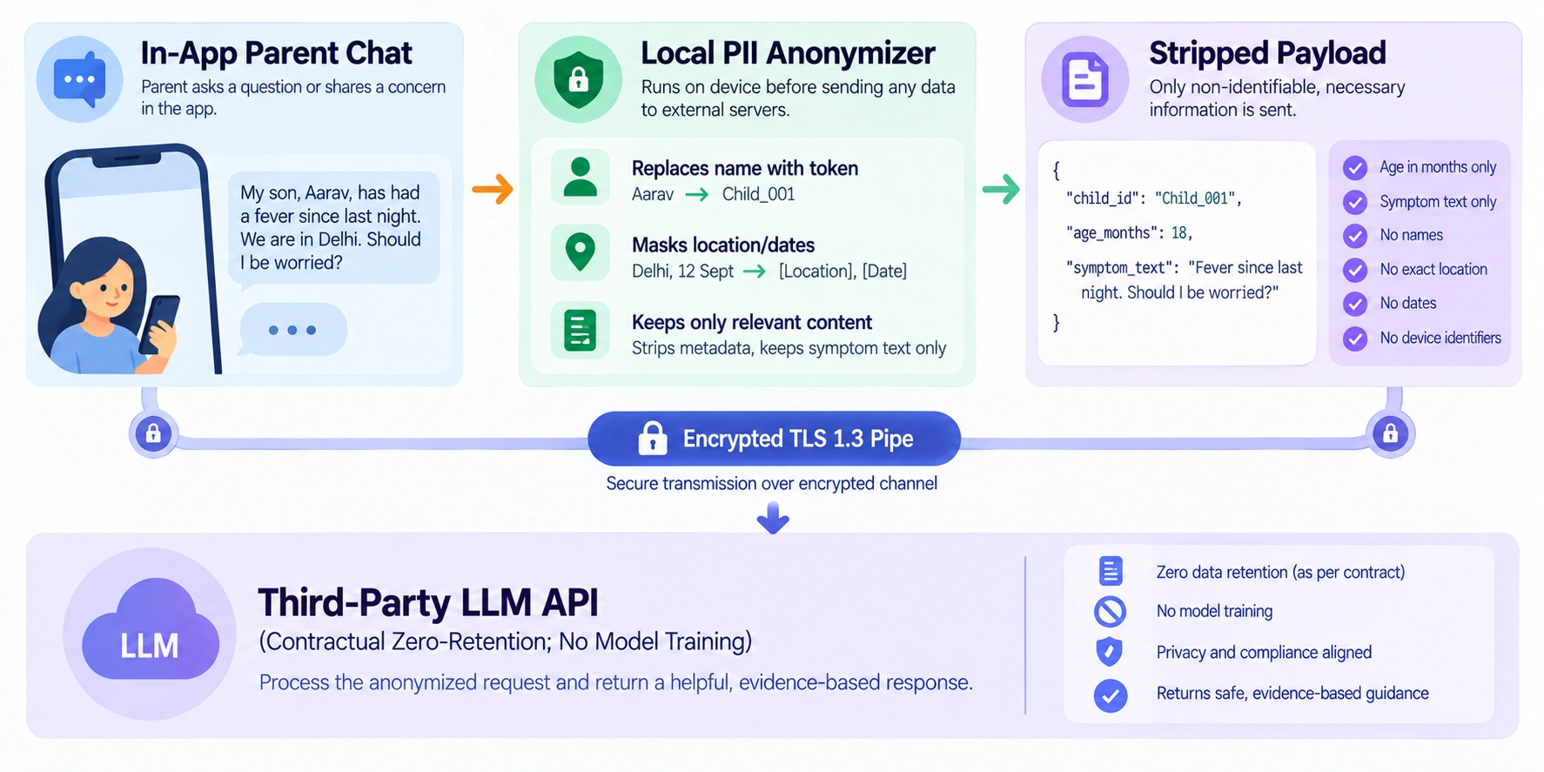Image resolution: width=1544 pixels, height=772 pixels.
Task: Click the Keeps only relevant content label
Action: point(752,322)
